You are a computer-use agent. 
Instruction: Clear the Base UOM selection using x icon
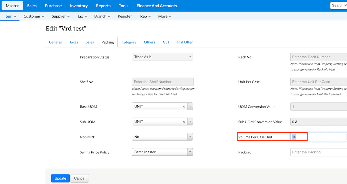pyautogui.click(x=184, y=107)
